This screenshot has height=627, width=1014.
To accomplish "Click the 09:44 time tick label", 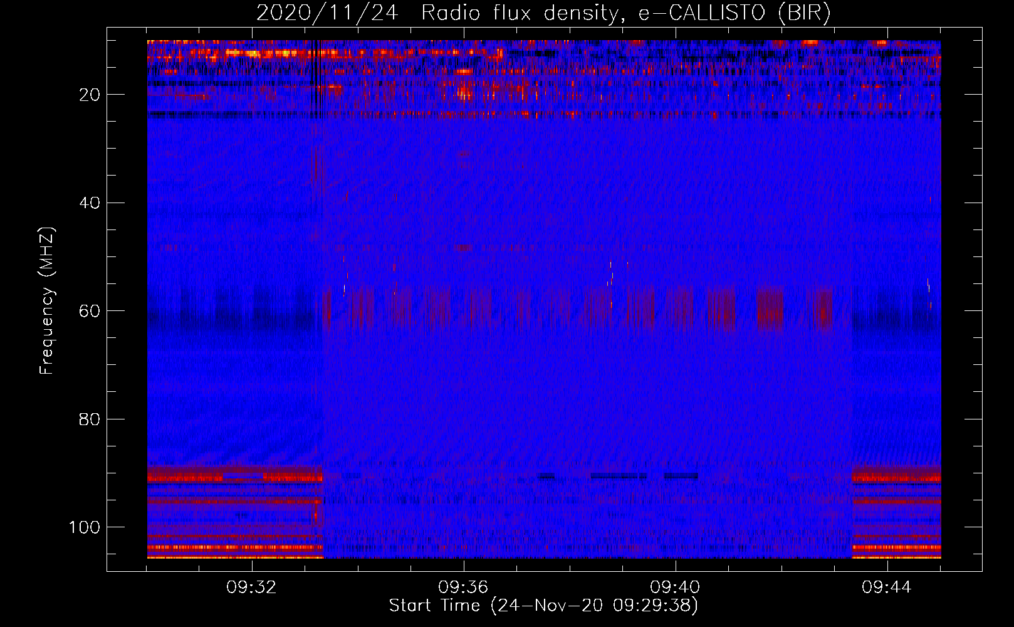I will pyautogui.click(x=887, y=587).
